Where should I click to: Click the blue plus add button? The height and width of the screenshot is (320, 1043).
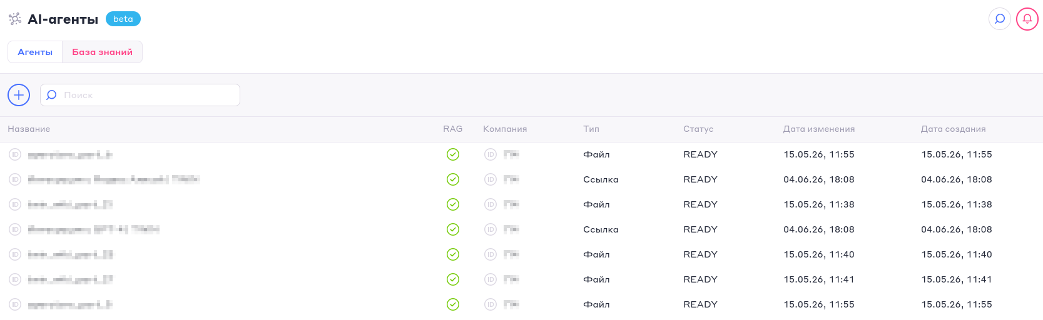tap(19, 95)
